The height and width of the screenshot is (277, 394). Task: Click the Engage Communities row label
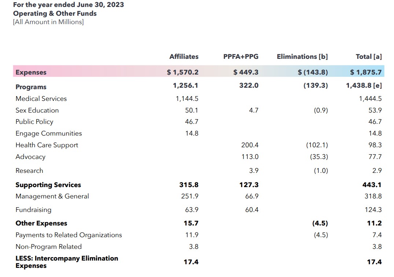click(x=49, y=133)
